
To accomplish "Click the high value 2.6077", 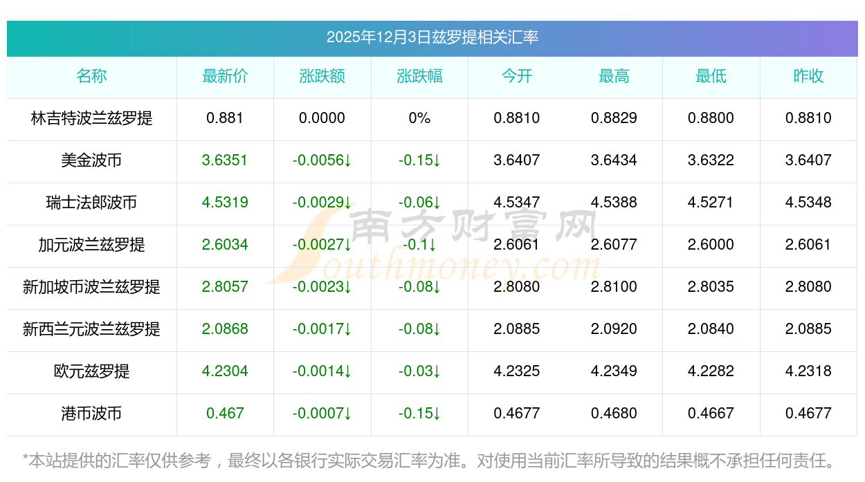I will 614,245.
